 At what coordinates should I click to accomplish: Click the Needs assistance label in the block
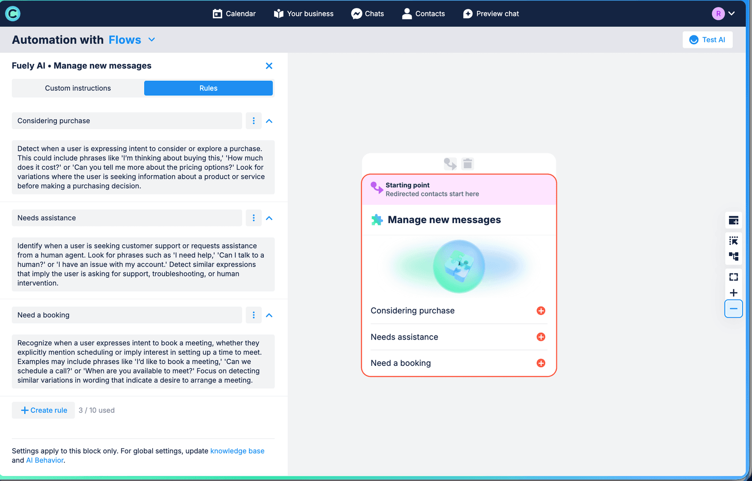click(404, 337)
